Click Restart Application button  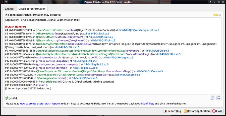(197, 111)
